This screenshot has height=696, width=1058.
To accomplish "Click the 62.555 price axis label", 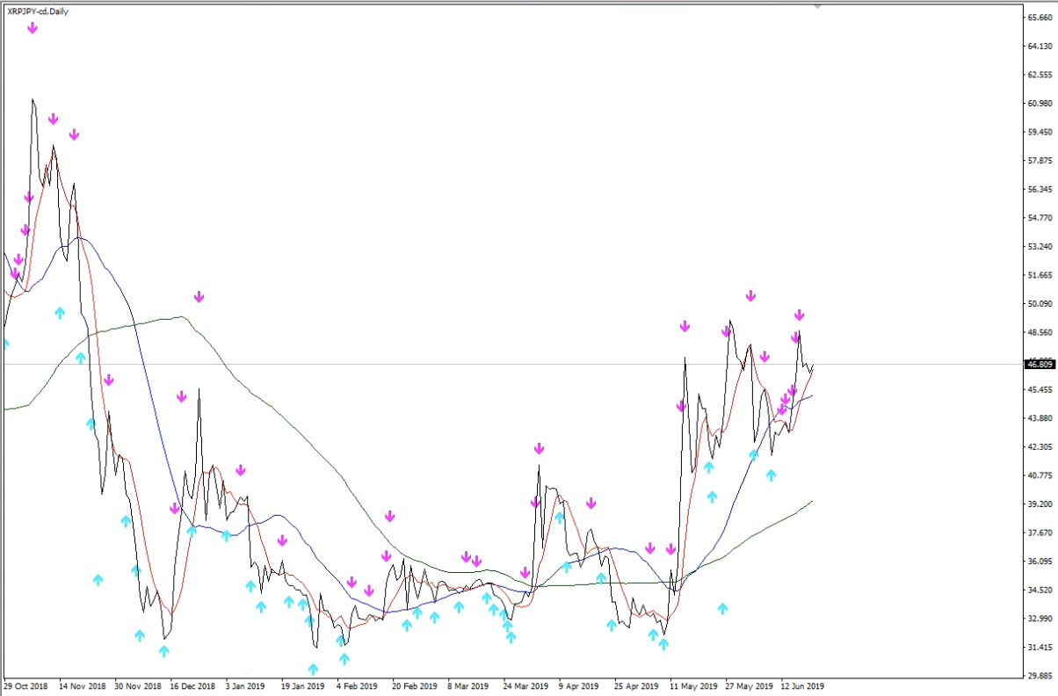I will [x=1040, y=75].
